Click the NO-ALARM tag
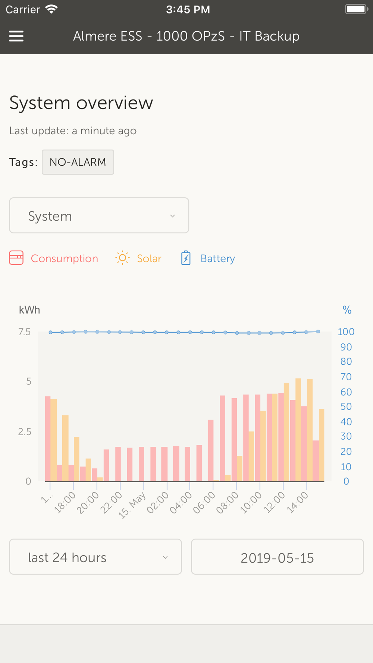The image size is (373, 663). point(78,162)
